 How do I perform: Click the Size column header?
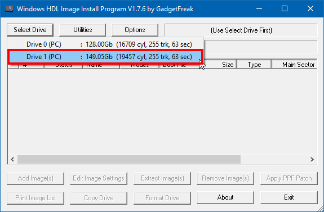[221, 65]
